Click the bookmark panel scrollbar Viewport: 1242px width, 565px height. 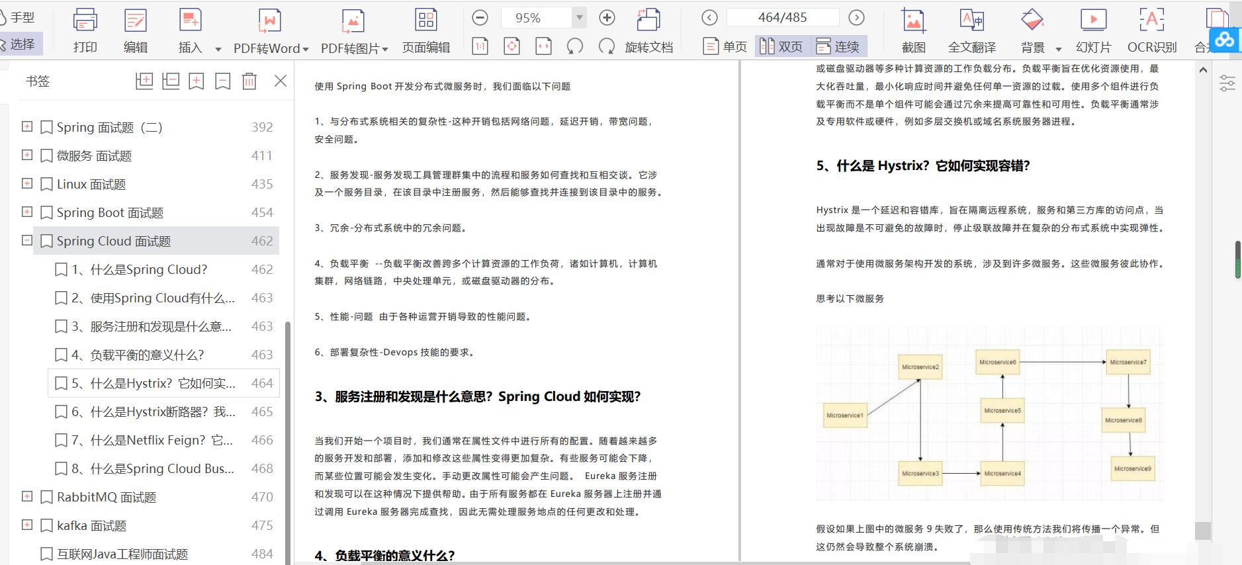click(x=288, y=442)
